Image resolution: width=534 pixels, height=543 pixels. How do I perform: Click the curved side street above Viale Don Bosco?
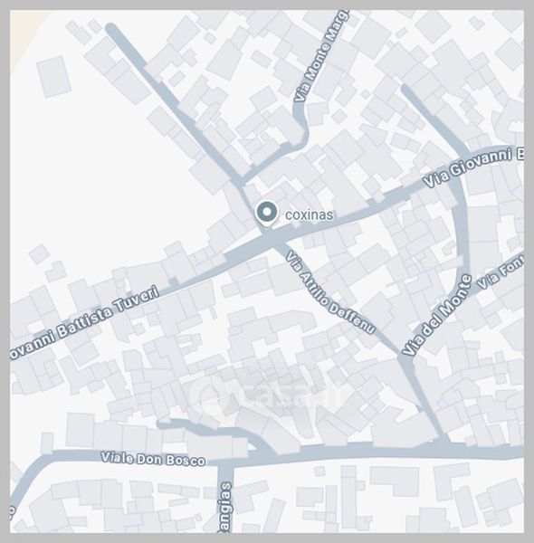215,431
